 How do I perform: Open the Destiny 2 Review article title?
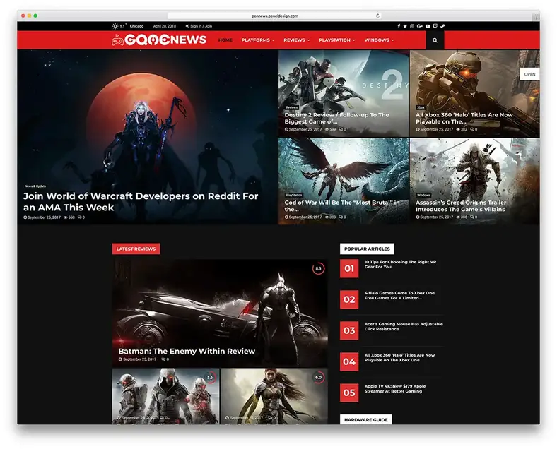click(336, 118)
